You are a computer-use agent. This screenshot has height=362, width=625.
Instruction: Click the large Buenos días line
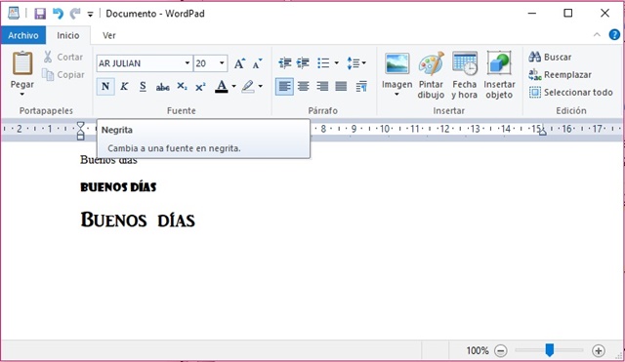(x=138, y=220)
